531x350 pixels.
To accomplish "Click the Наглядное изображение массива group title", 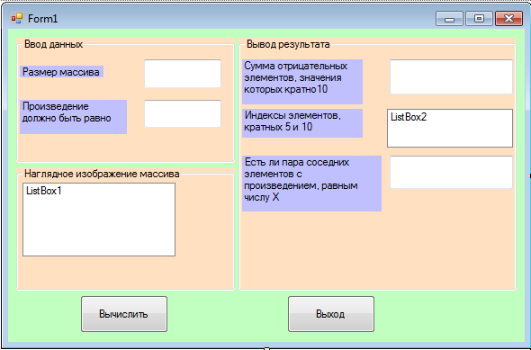I will (102, 174).
